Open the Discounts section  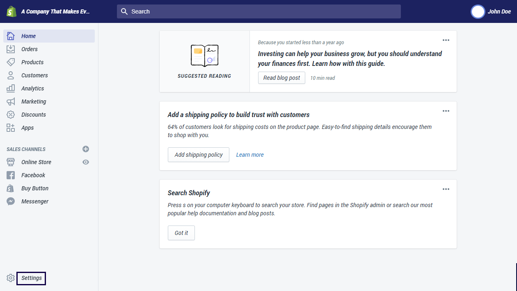click(x=33, y=115)
